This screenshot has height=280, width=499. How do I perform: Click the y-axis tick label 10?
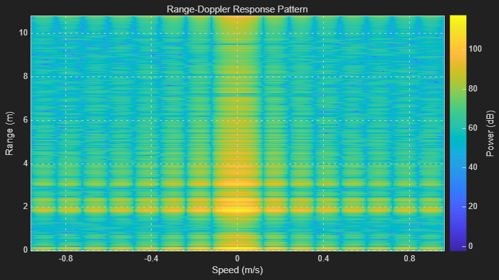23,33
